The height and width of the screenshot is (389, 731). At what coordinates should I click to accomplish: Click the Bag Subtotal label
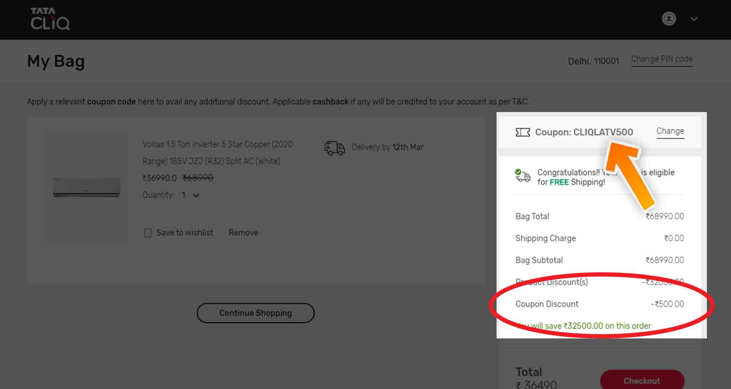[x=539, y=260]
